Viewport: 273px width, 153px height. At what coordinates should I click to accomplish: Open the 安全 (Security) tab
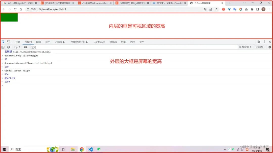tap(142, 42)
